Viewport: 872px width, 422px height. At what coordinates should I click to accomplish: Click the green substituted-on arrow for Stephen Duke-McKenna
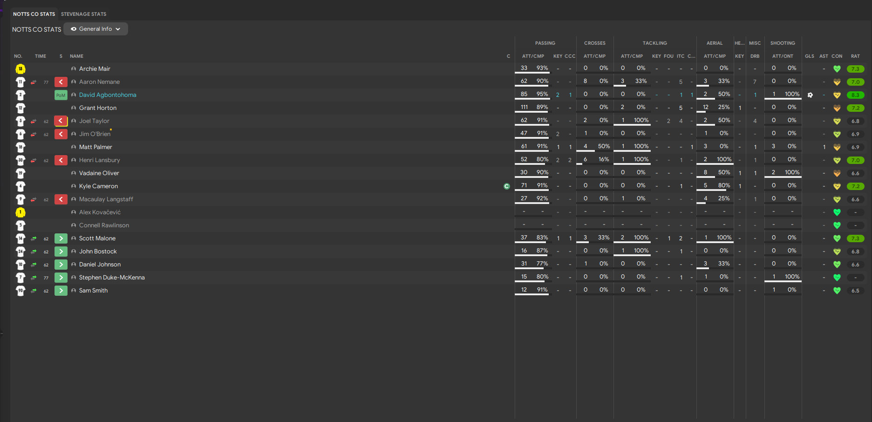(x=61, y=278)
